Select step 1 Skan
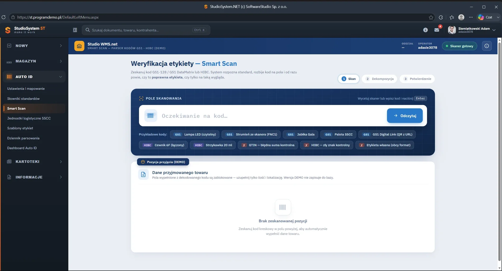502x271 pixels. tap(348, 79)
